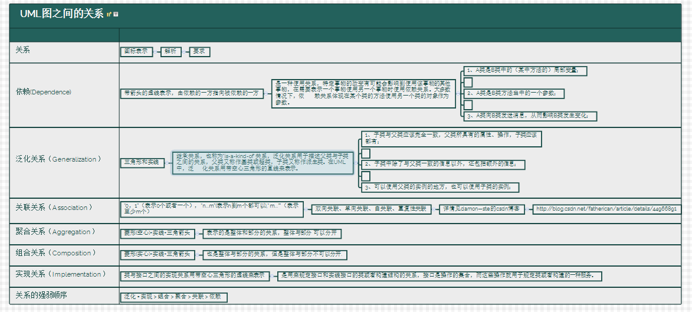Collapse children of the 解析 node
The height and width of the screenshot is (312, 692).
click(185, 52)
